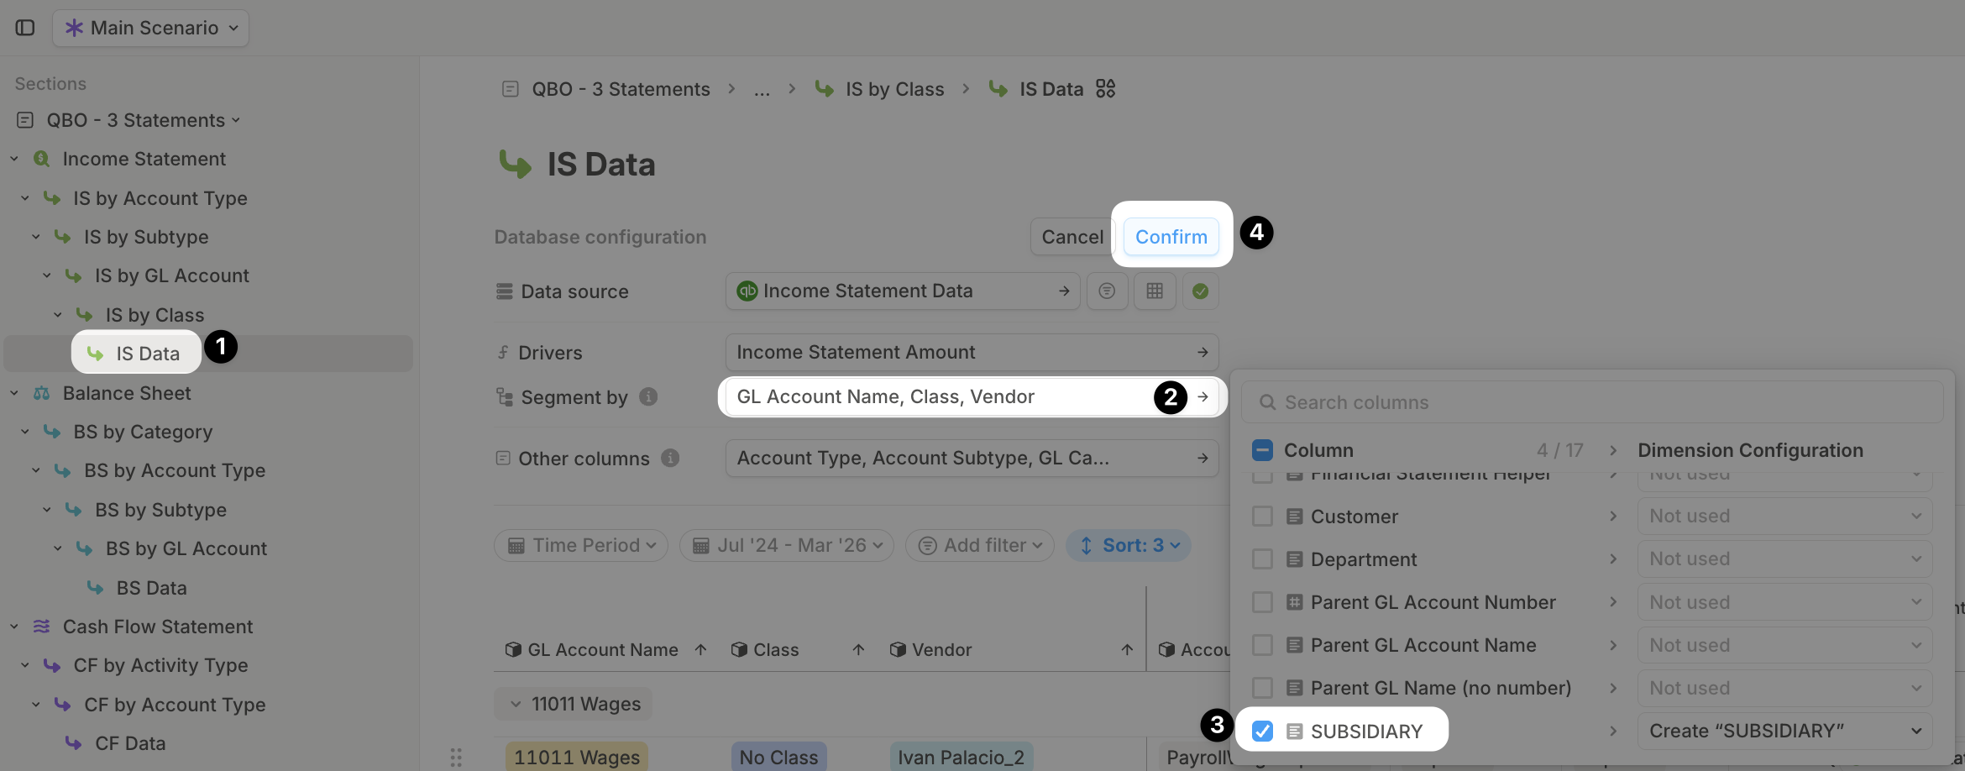Image resolution: width=1965 pixels, height=771 pixels.
Task: Click the row drag handle beside 11011 Wages
Action: coord(456,758)
